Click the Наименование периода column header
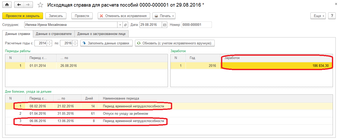 pyautogui.click(x=216, y=98)
